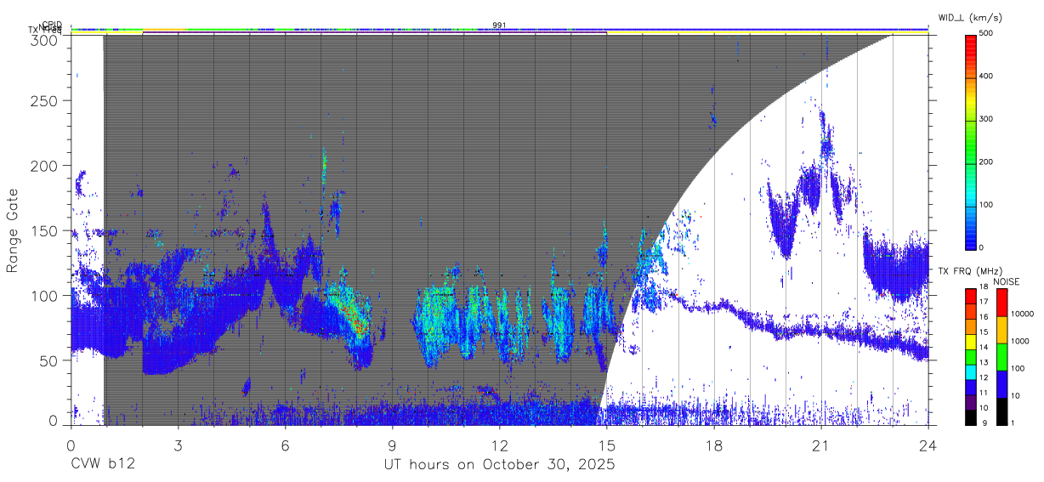1044x482 pixels.
Task: Click the '300' label on the WID color bar
Action: tap(986, 119)
